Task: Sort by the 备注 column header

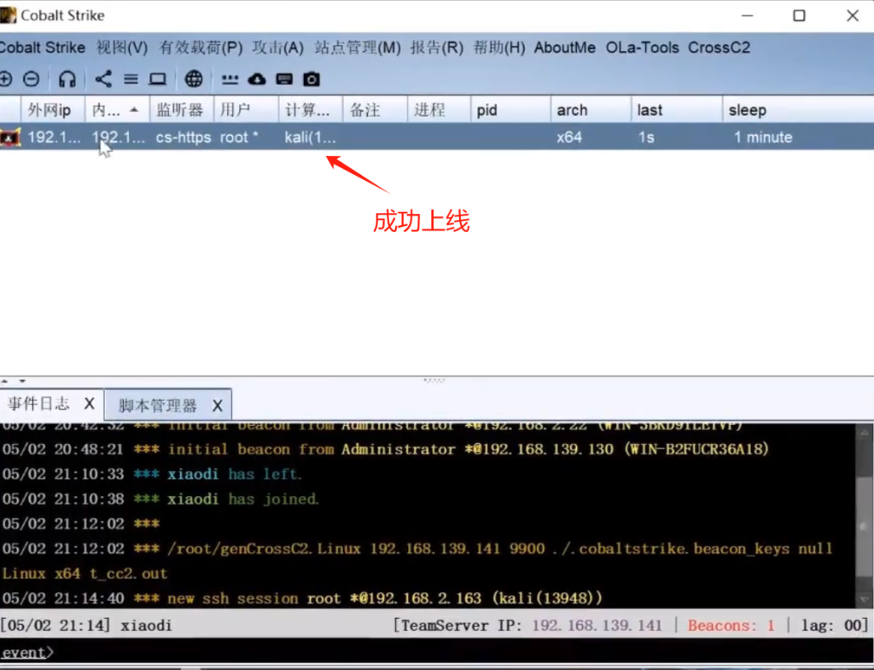Action: 376,110
